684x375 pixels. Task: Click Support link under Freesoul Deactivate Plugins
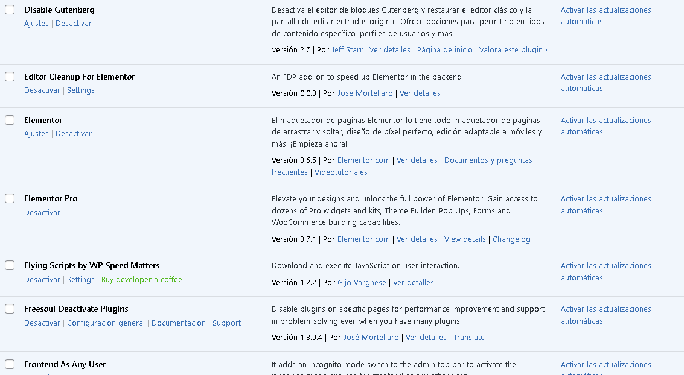(226, 323)
